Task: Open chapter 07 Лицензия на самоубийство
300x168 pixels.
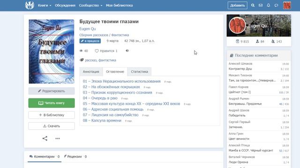Action: coord(111,115)
